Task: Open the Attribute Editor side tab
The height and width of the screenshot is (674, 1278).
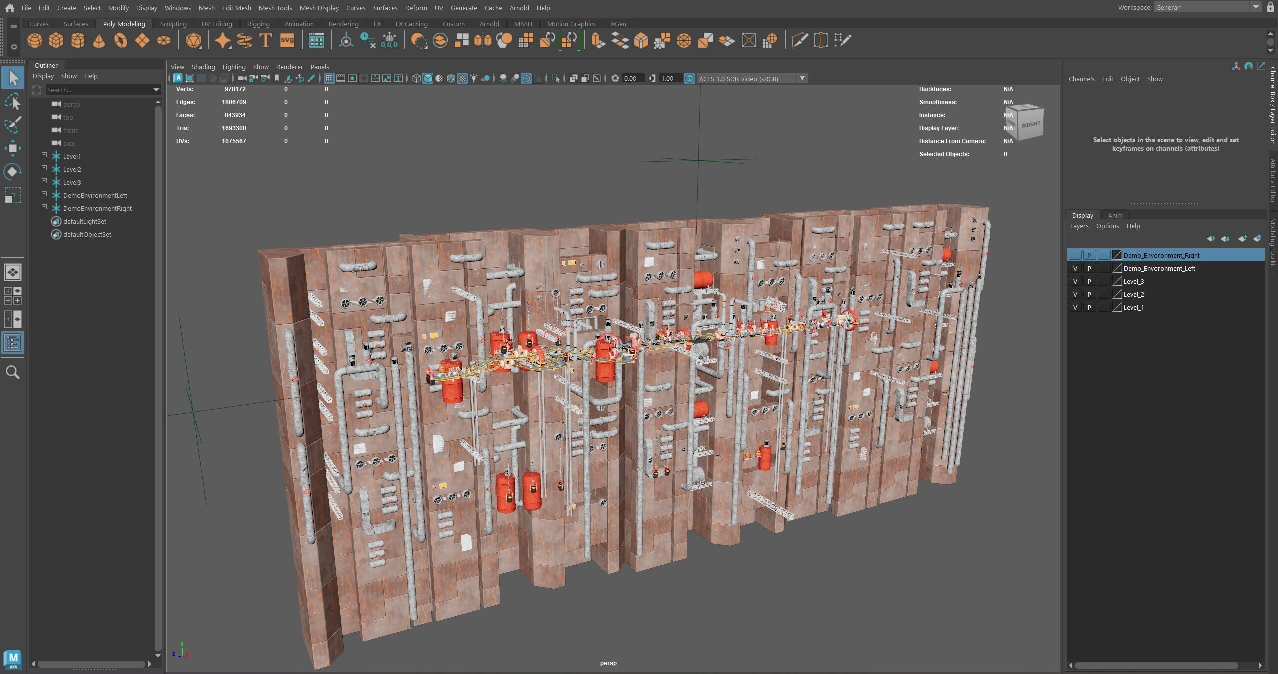Action: (x=1272, y=180)
